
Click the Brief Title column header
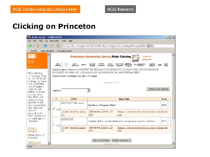tap(124, 99)
